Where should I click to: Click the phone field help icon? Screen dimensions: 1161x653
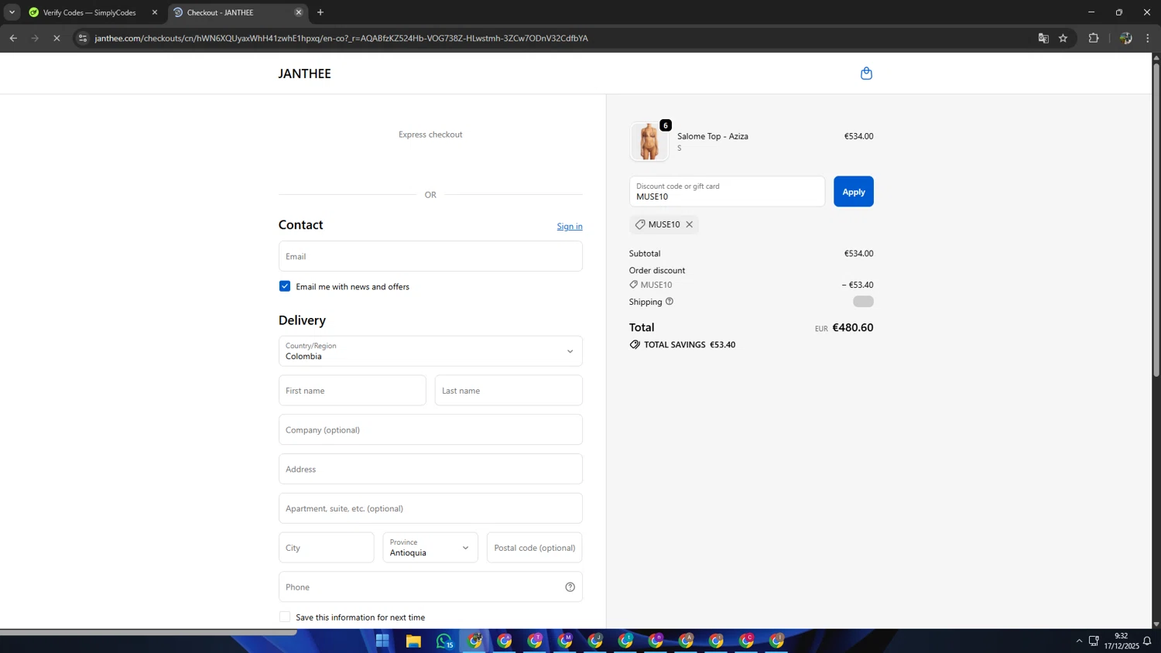[570, 587]
